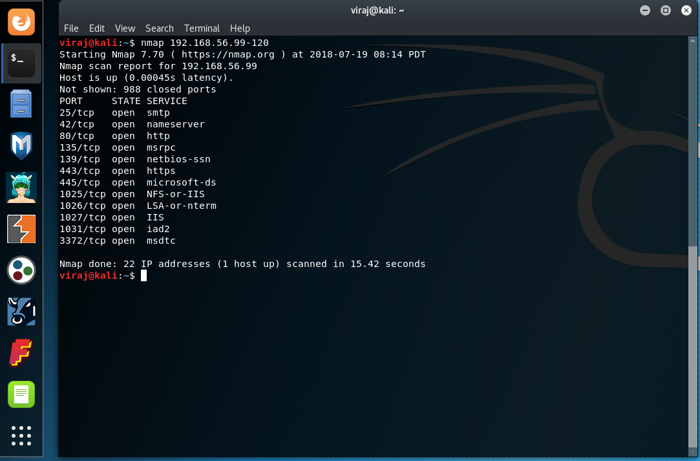Image resolution: width=700 pixels, height=461 pixels.
Task: Click the '443/tcp open https' line
Action: pos(118,171)
